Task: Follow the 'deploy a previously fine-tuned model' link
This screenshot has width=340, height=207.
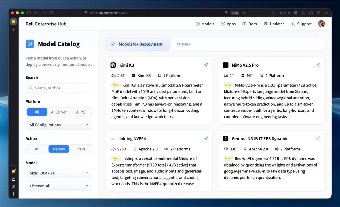Action: coord(58,64)
